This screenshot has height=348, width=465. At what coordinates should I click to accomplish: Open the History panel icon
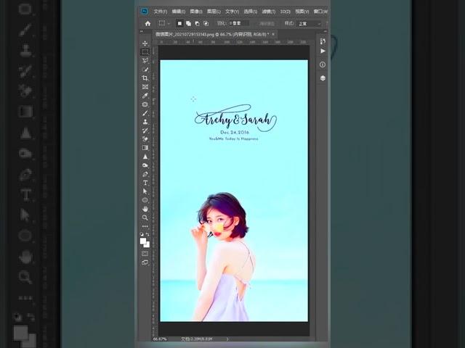(323, 41)
